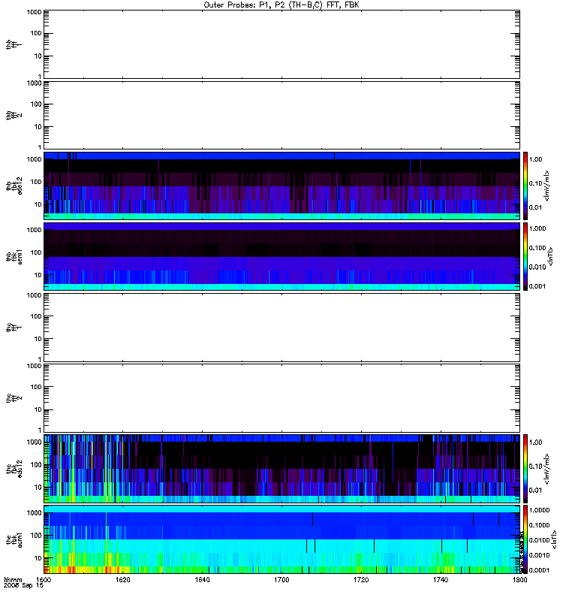Select the empty thc fff 2 panel

[282, 398]
